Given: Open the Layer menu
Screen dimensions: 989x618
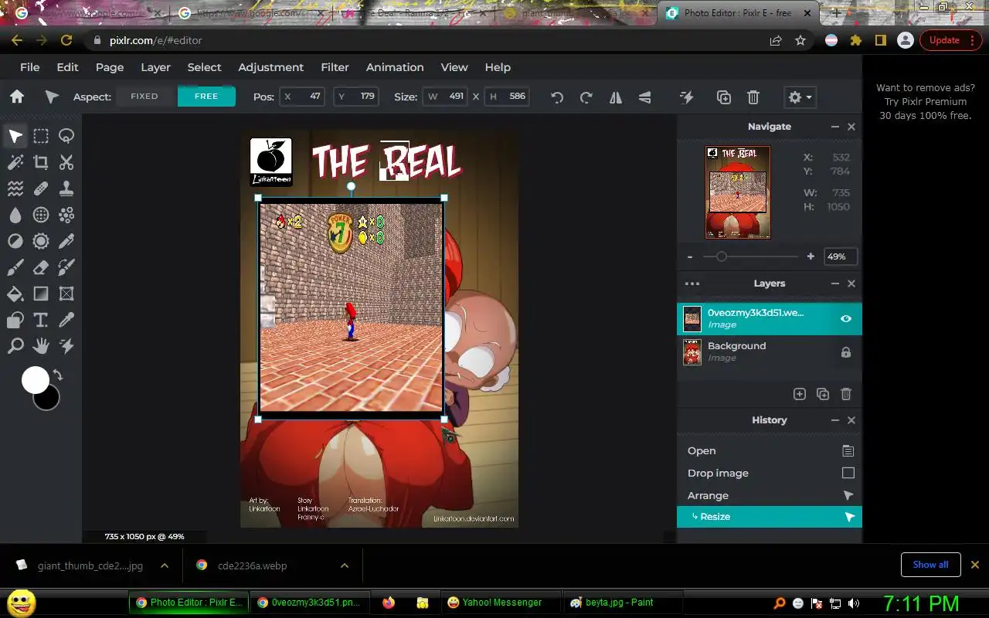Looking at the screenshot, I should (155, 67).
